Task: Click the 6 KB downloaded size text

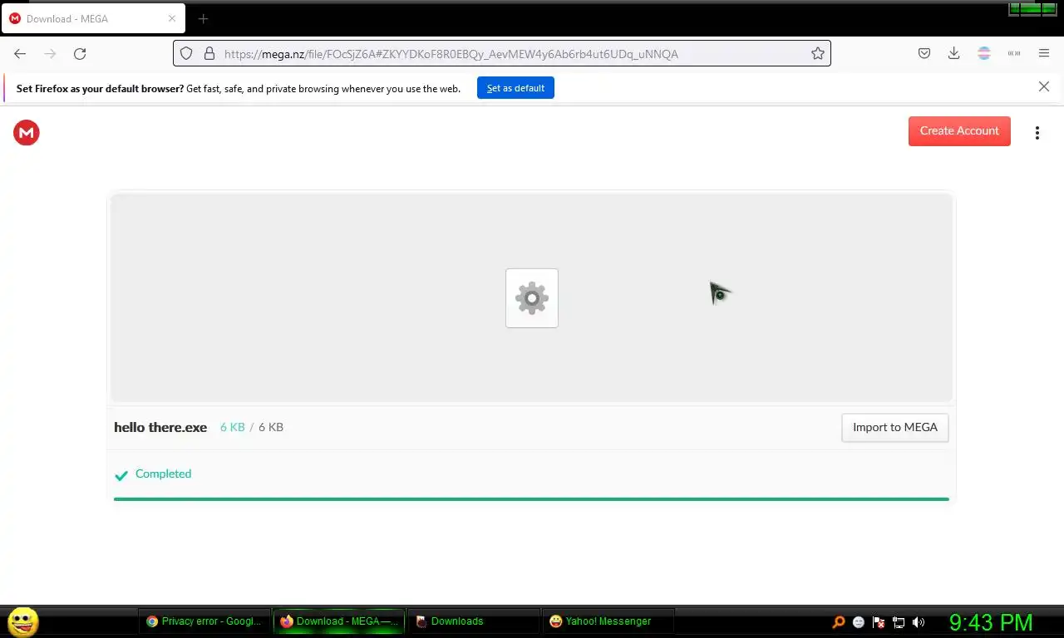Action: pos(232,427)
